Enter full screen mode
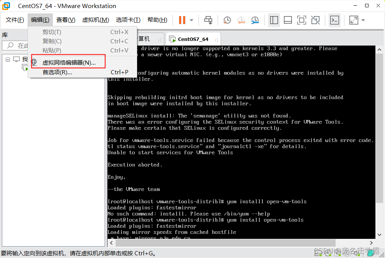Screen dimensions: 385x258 click(x=301, y=20)
